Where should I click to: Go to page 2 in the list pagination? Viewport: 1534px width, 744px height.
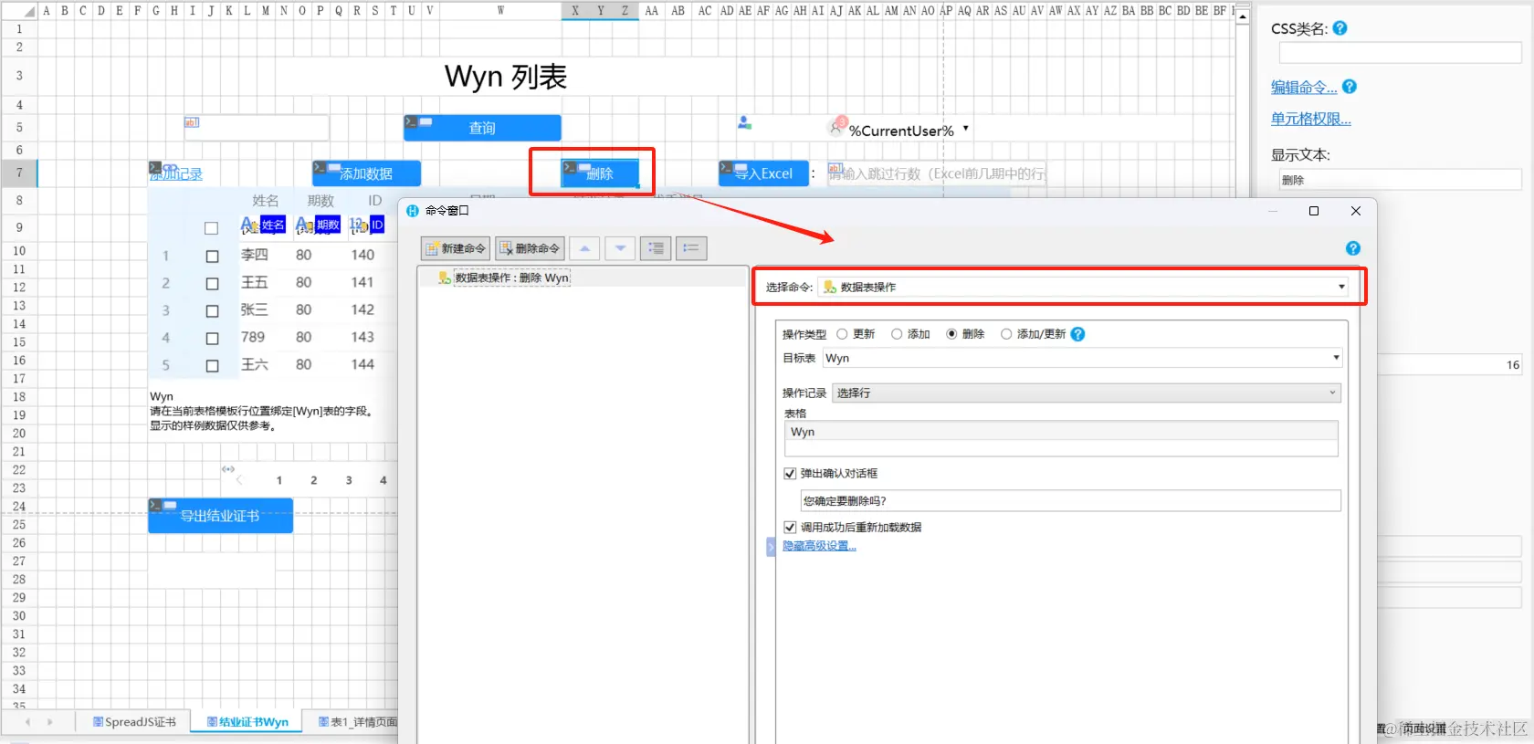pos(314,480)
